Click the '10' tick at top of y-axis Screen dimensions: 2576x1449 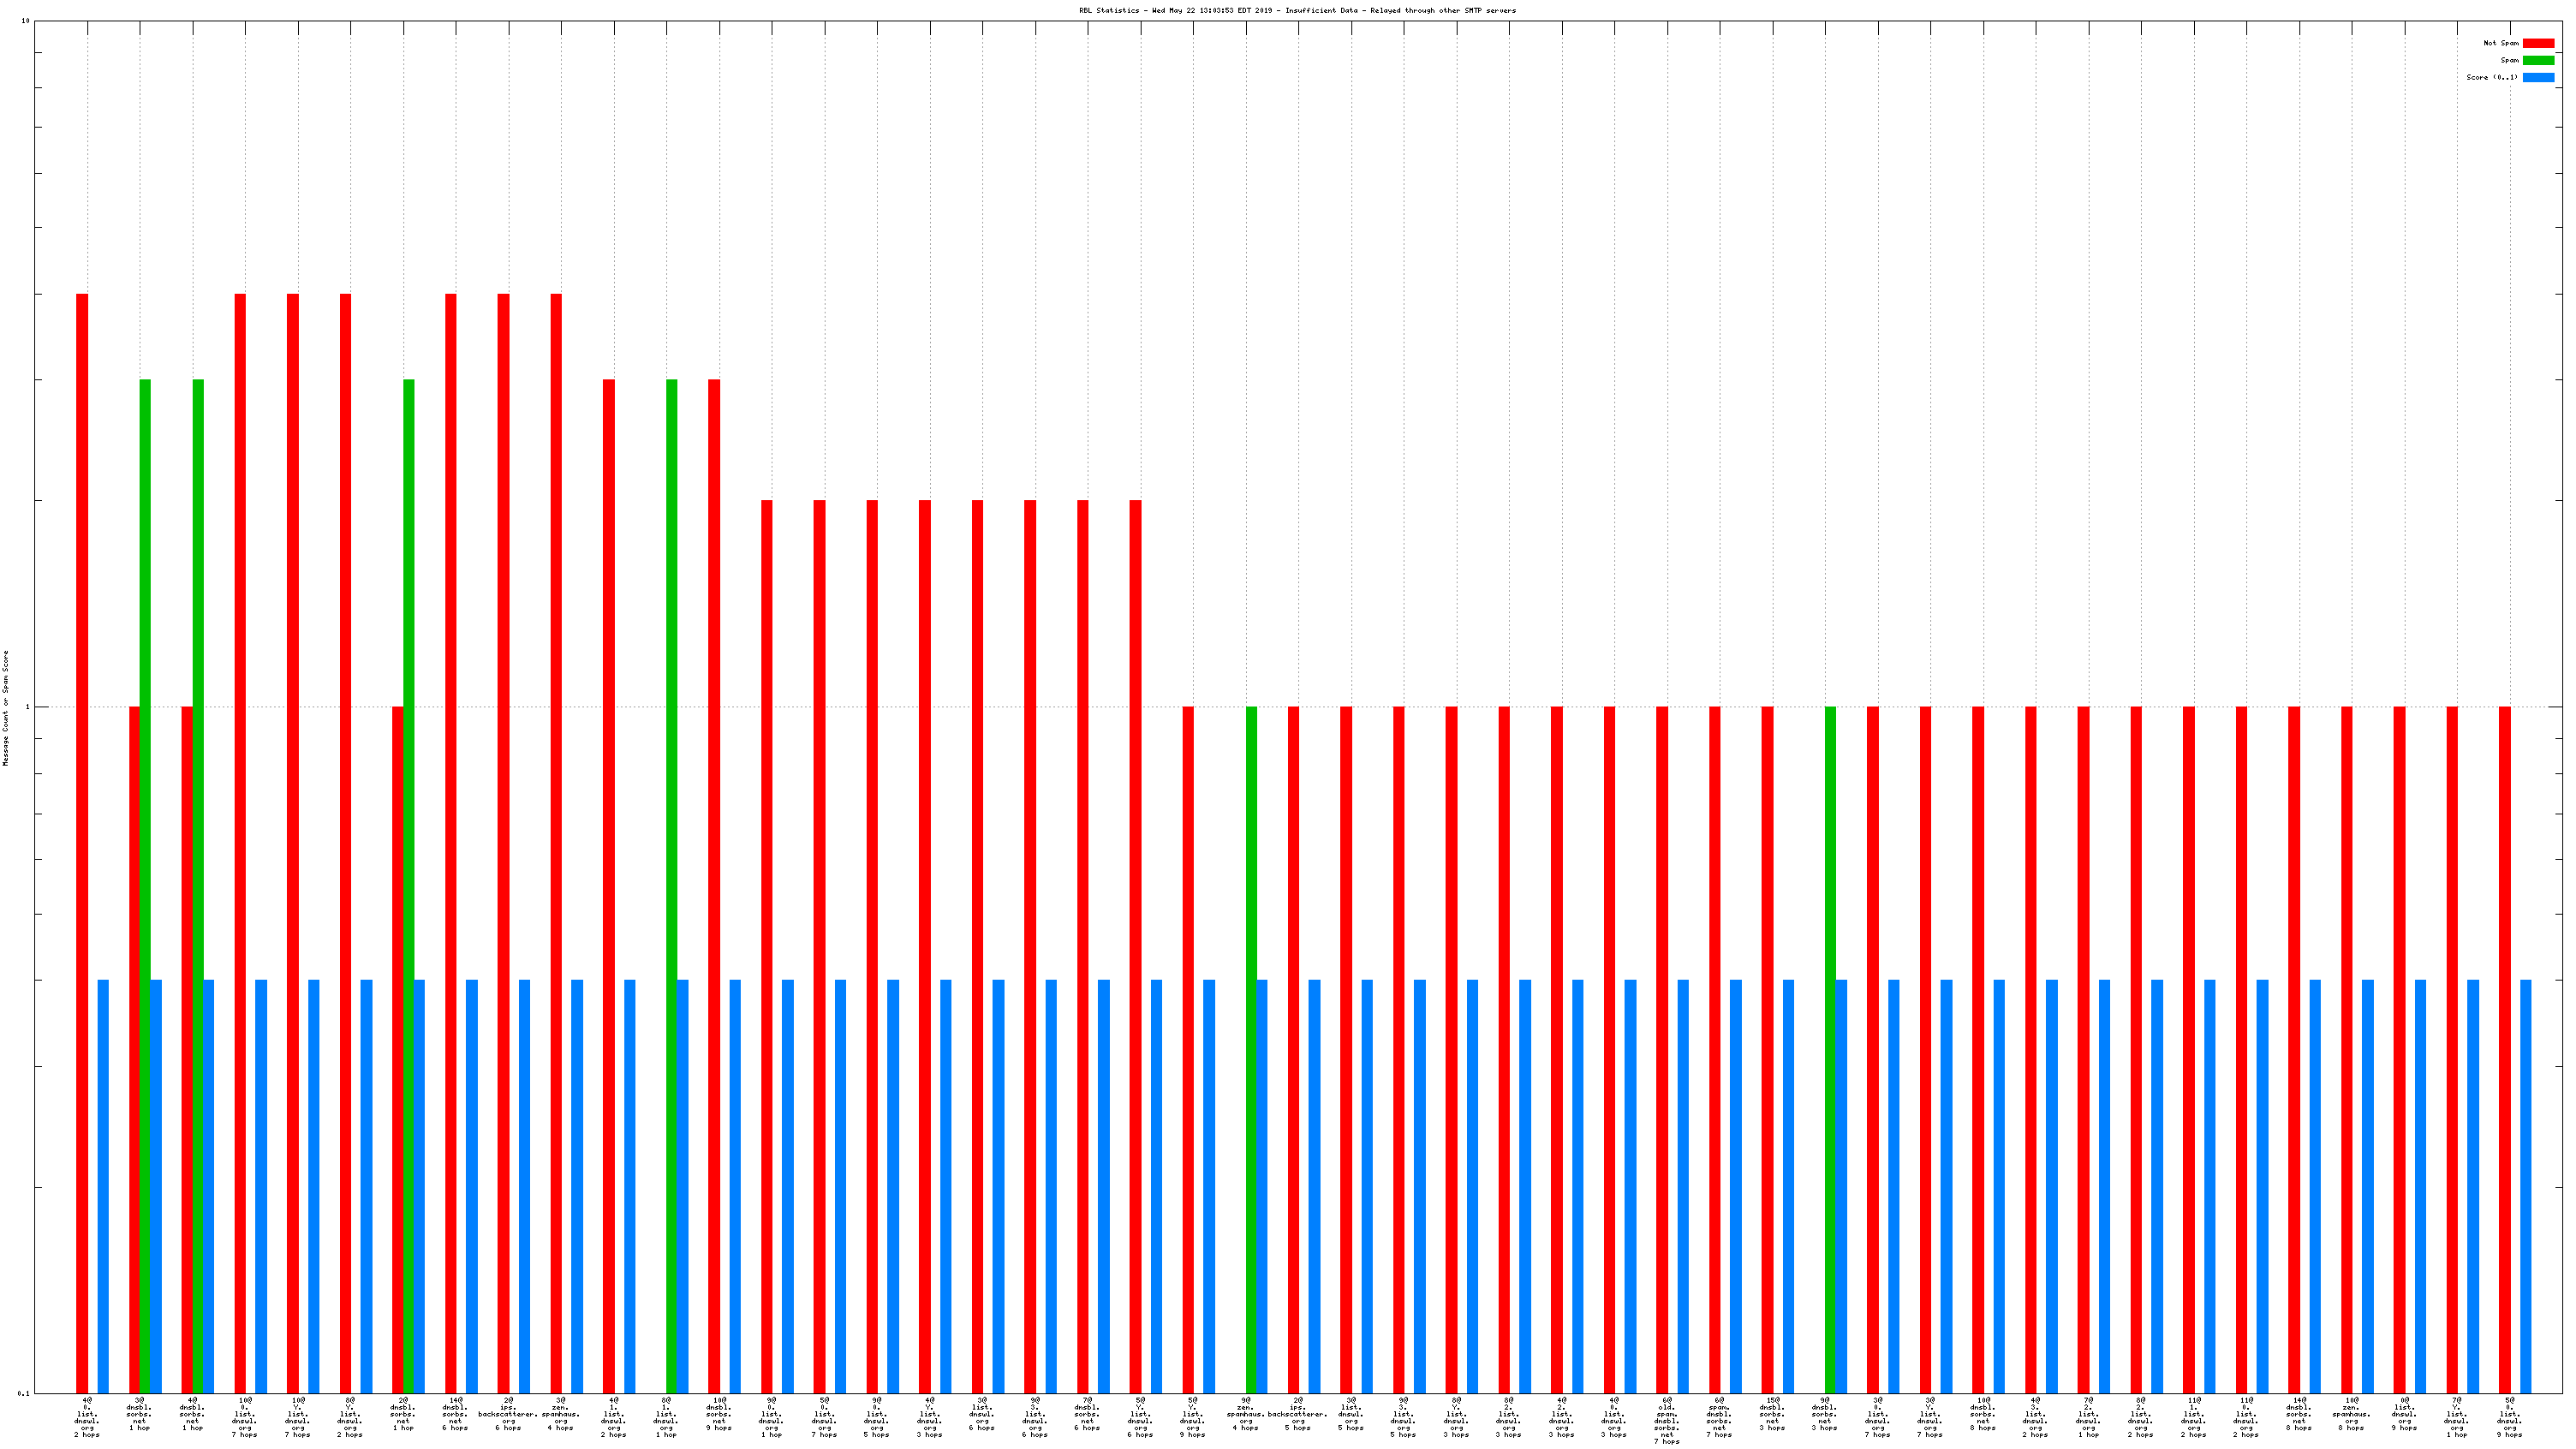[25, 21]
